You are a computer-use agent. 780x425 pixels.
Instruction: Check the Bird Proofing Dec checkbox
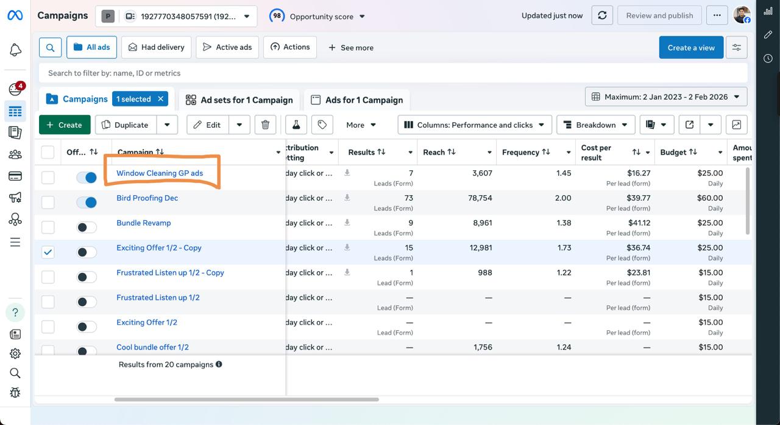coord(48,202)
